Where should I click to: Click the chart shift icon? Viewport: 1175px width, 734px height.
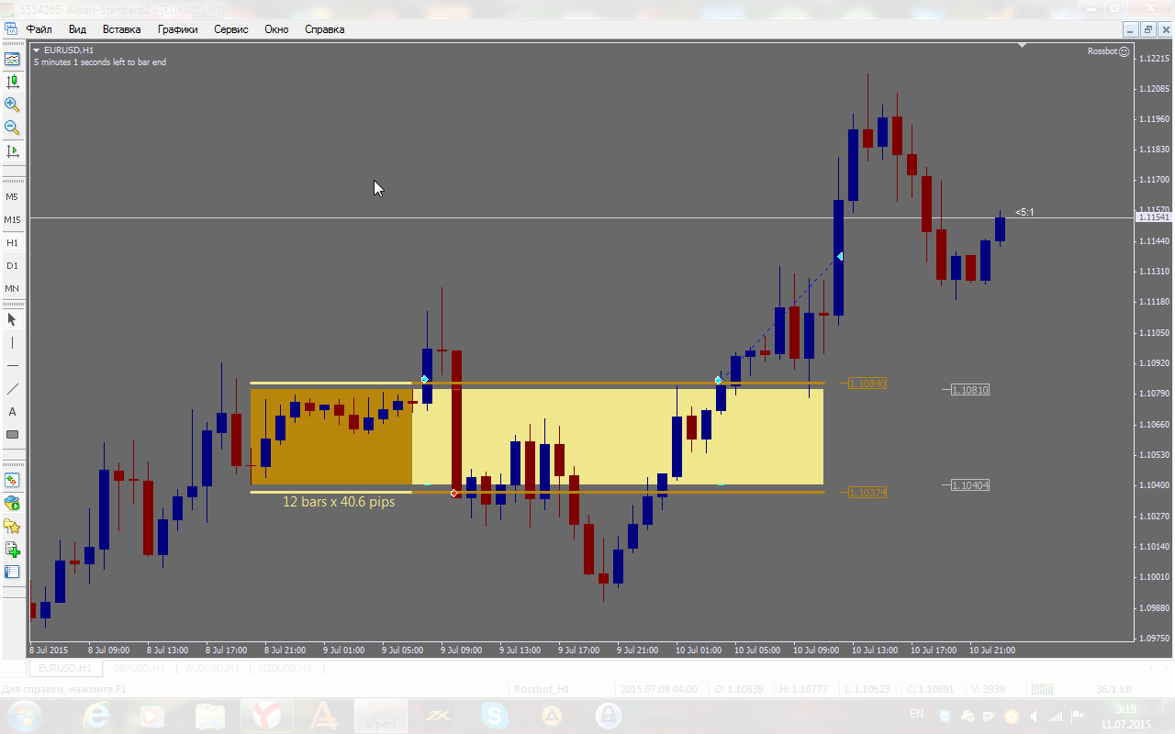tap(12, 150)
